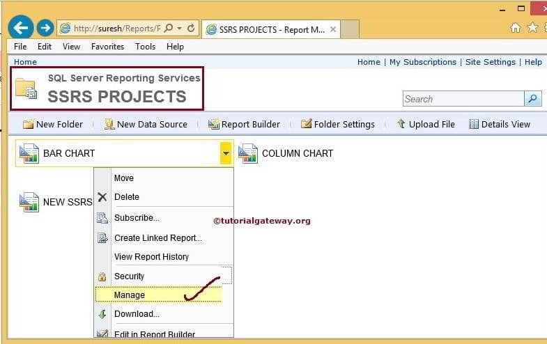This screenshot has width=547, height=344.
Task: Click the Subscribe menu icon
Action: (x=102, y=218)
